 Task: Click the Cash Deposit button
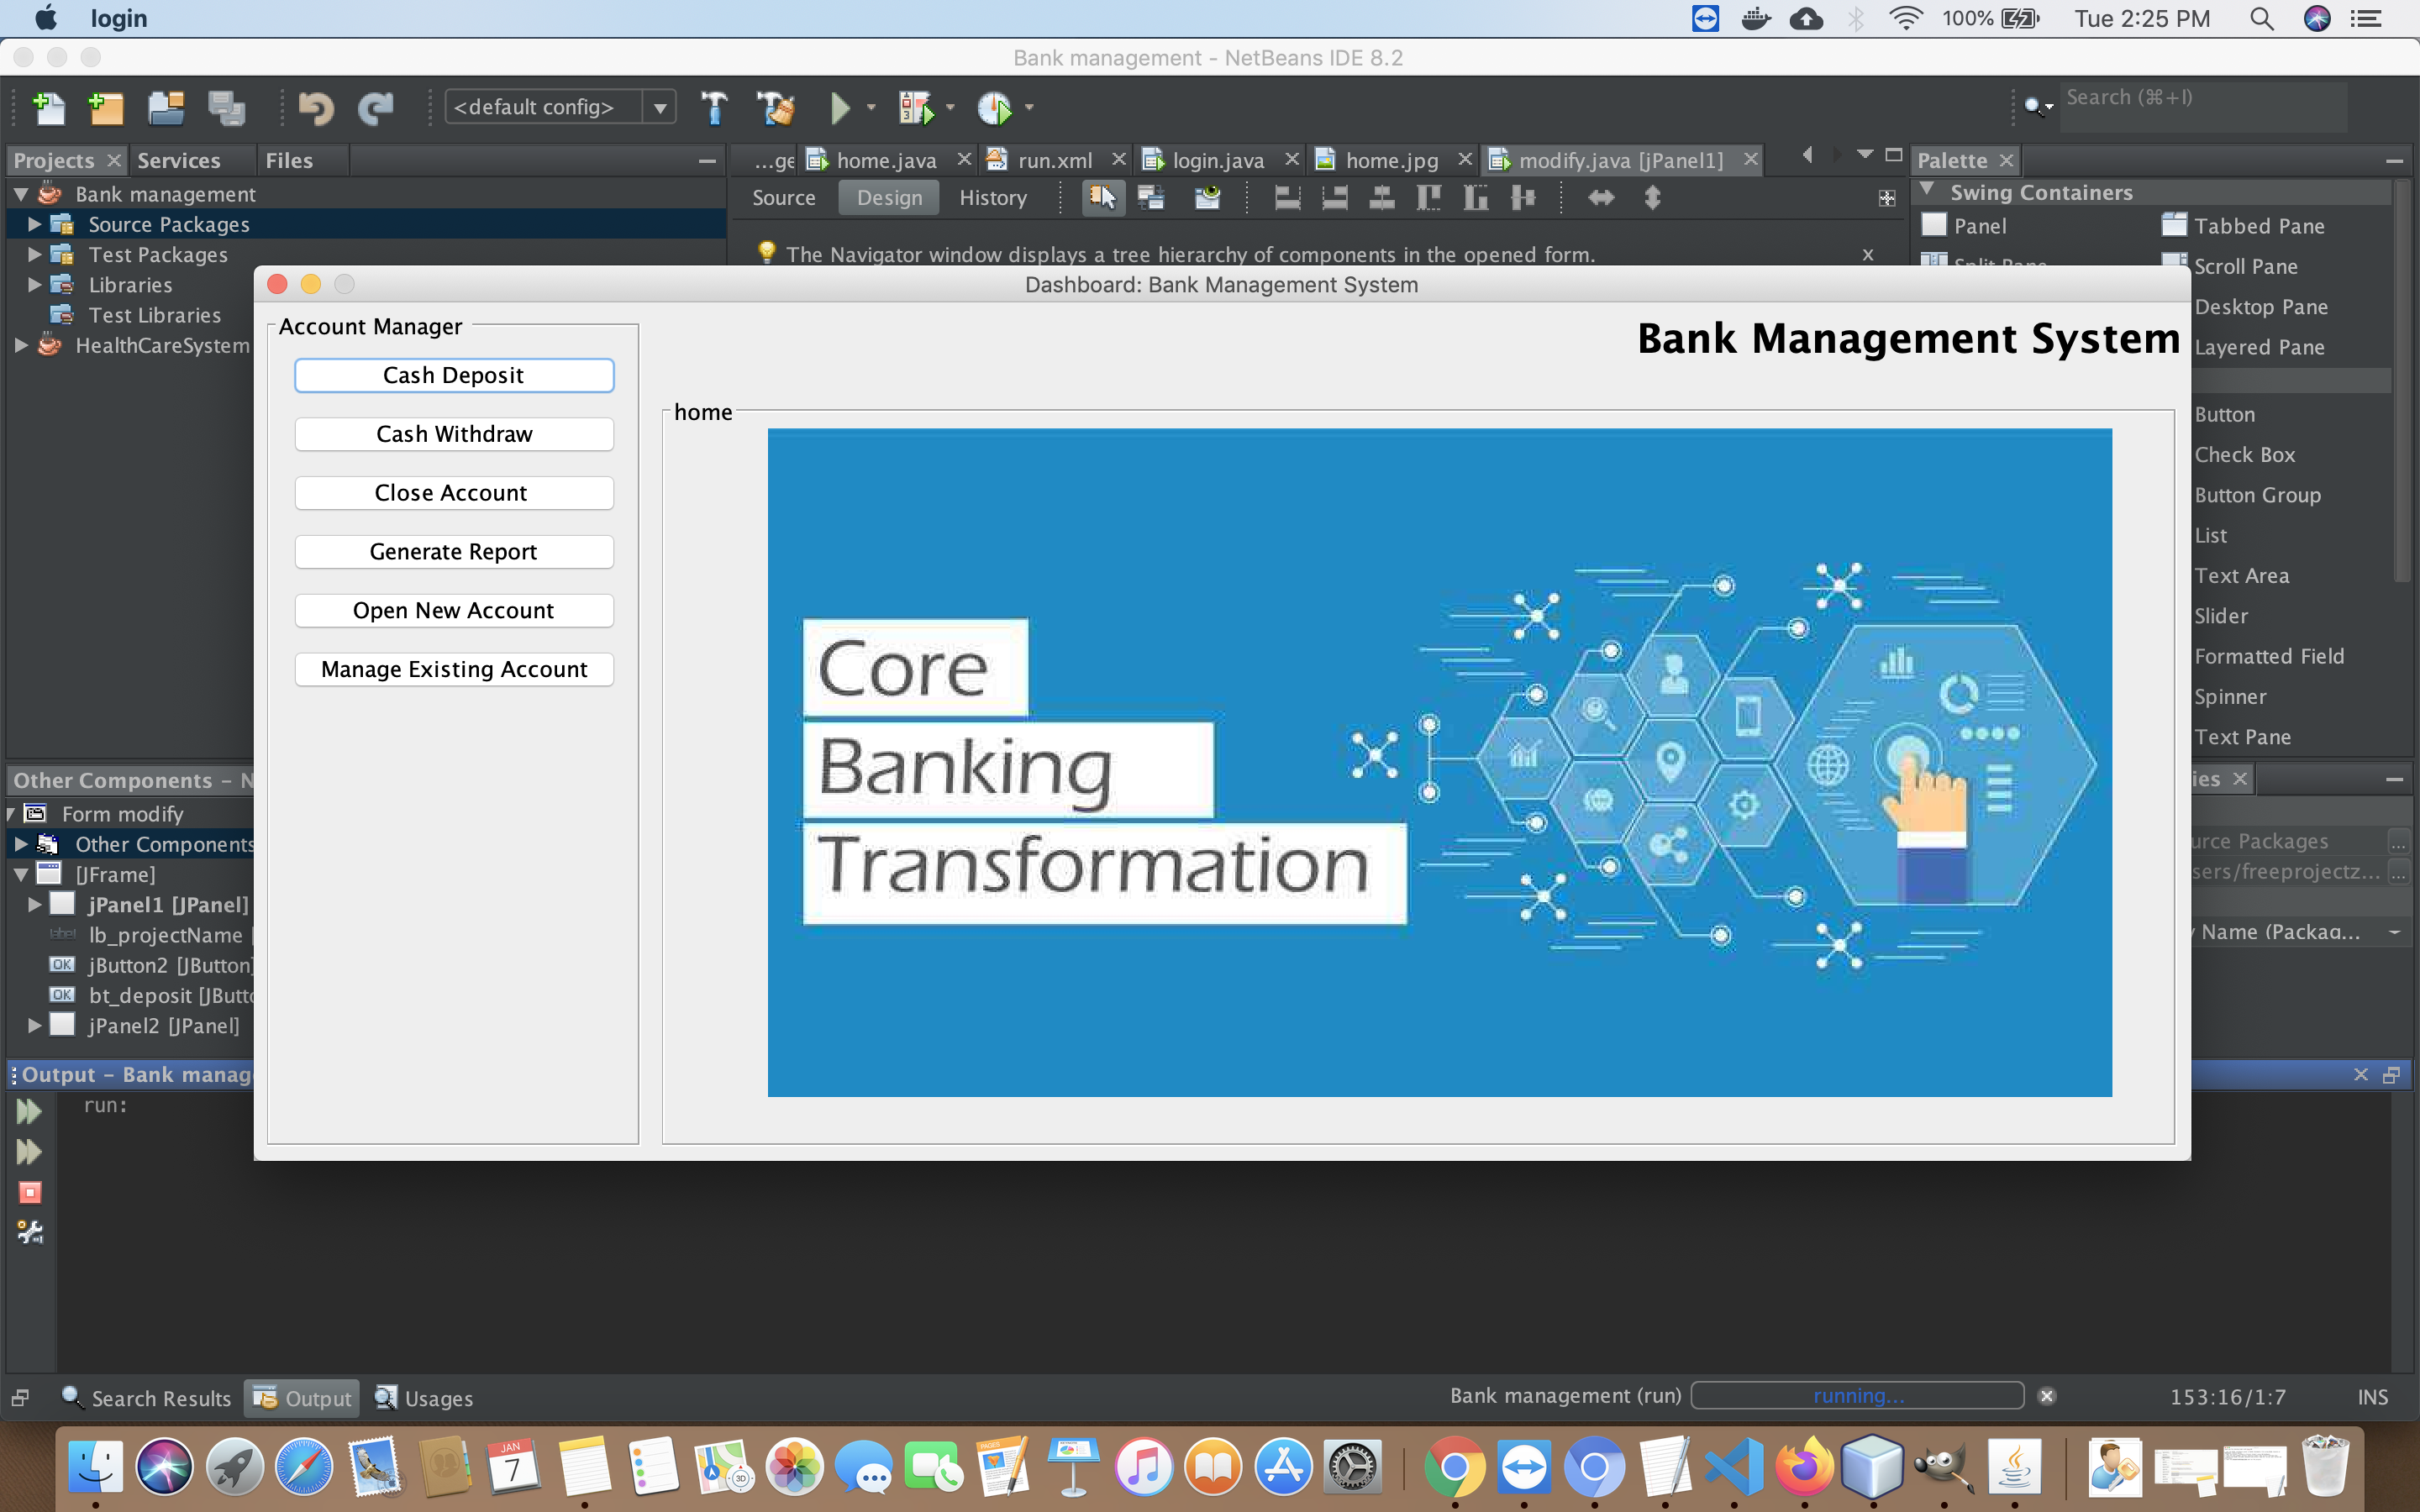click(x=453, y=375)
